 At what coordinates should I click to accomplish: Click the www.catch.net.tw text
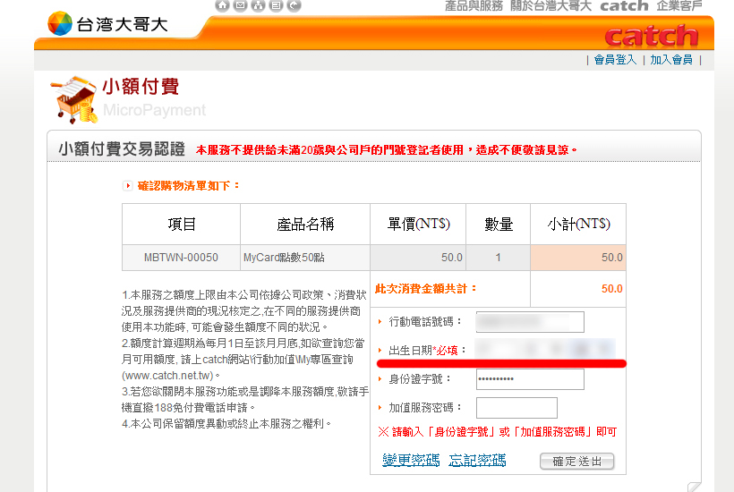167,376
